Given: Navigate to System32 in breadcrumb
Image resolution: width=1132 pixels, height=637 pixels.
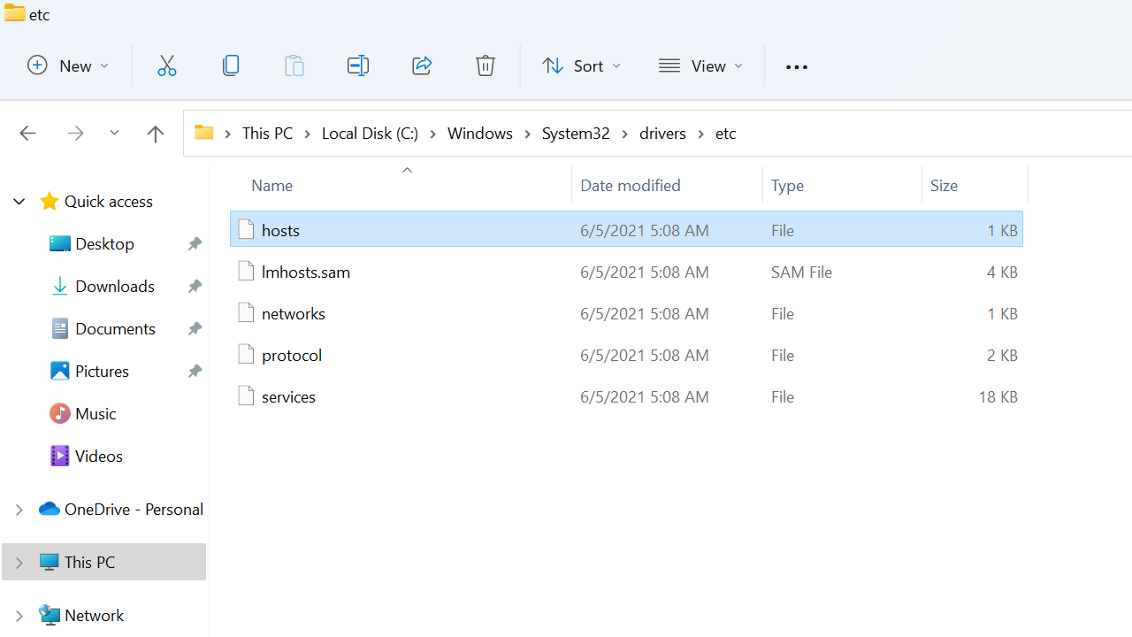Looking at the screenshot, I should point(576,133).
